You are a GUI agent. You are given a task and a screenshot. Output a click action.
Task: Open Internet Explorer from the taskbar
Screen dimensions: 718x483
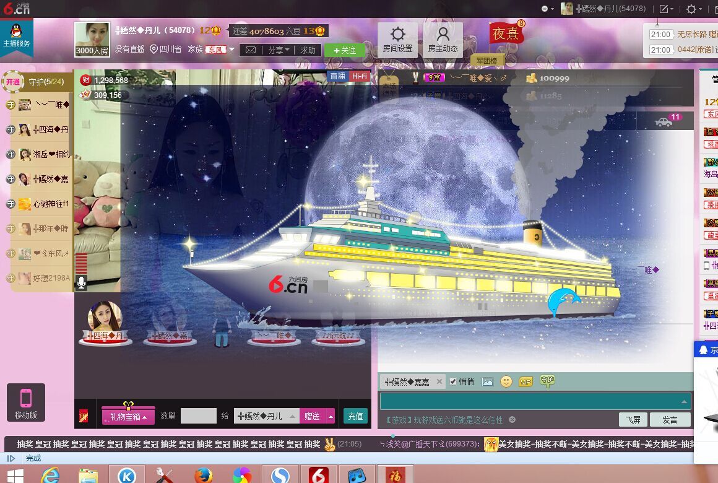click(x=50, y=476)
